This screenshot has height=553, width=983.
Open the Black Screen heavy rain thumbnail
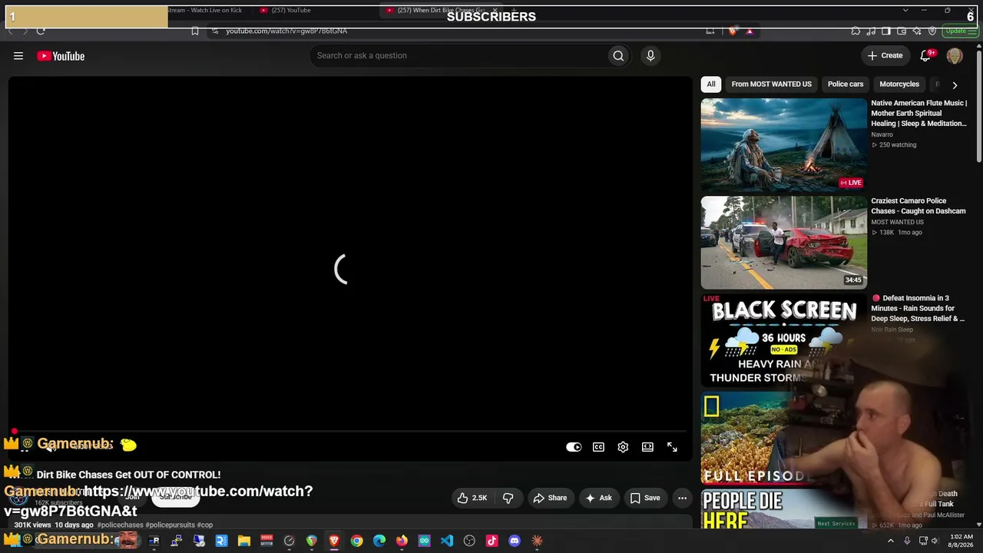click(x=783, y=340)
